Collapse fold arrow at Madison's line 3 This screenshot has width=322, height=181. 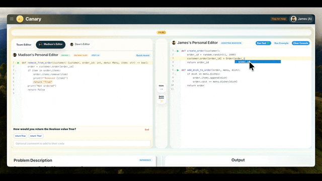[16, 70]
